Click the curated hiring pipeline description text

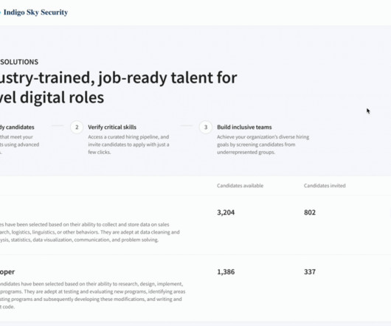coord(128,145)
